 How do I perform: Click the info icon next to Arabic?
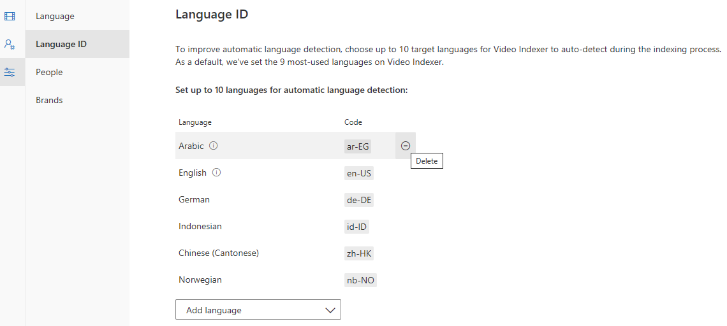tap(214, 146)
